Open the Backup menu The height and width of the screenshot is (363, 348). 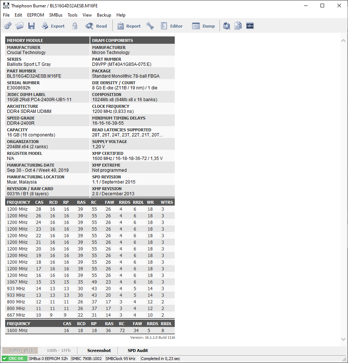[x=104, y=15]
